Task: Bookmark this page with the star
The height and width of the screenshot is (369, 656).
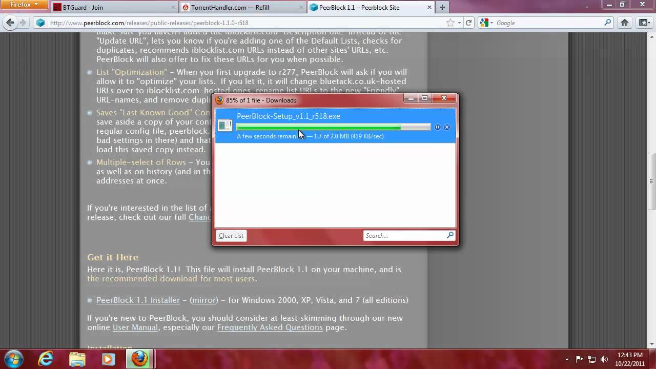Action: click(450, 23)
